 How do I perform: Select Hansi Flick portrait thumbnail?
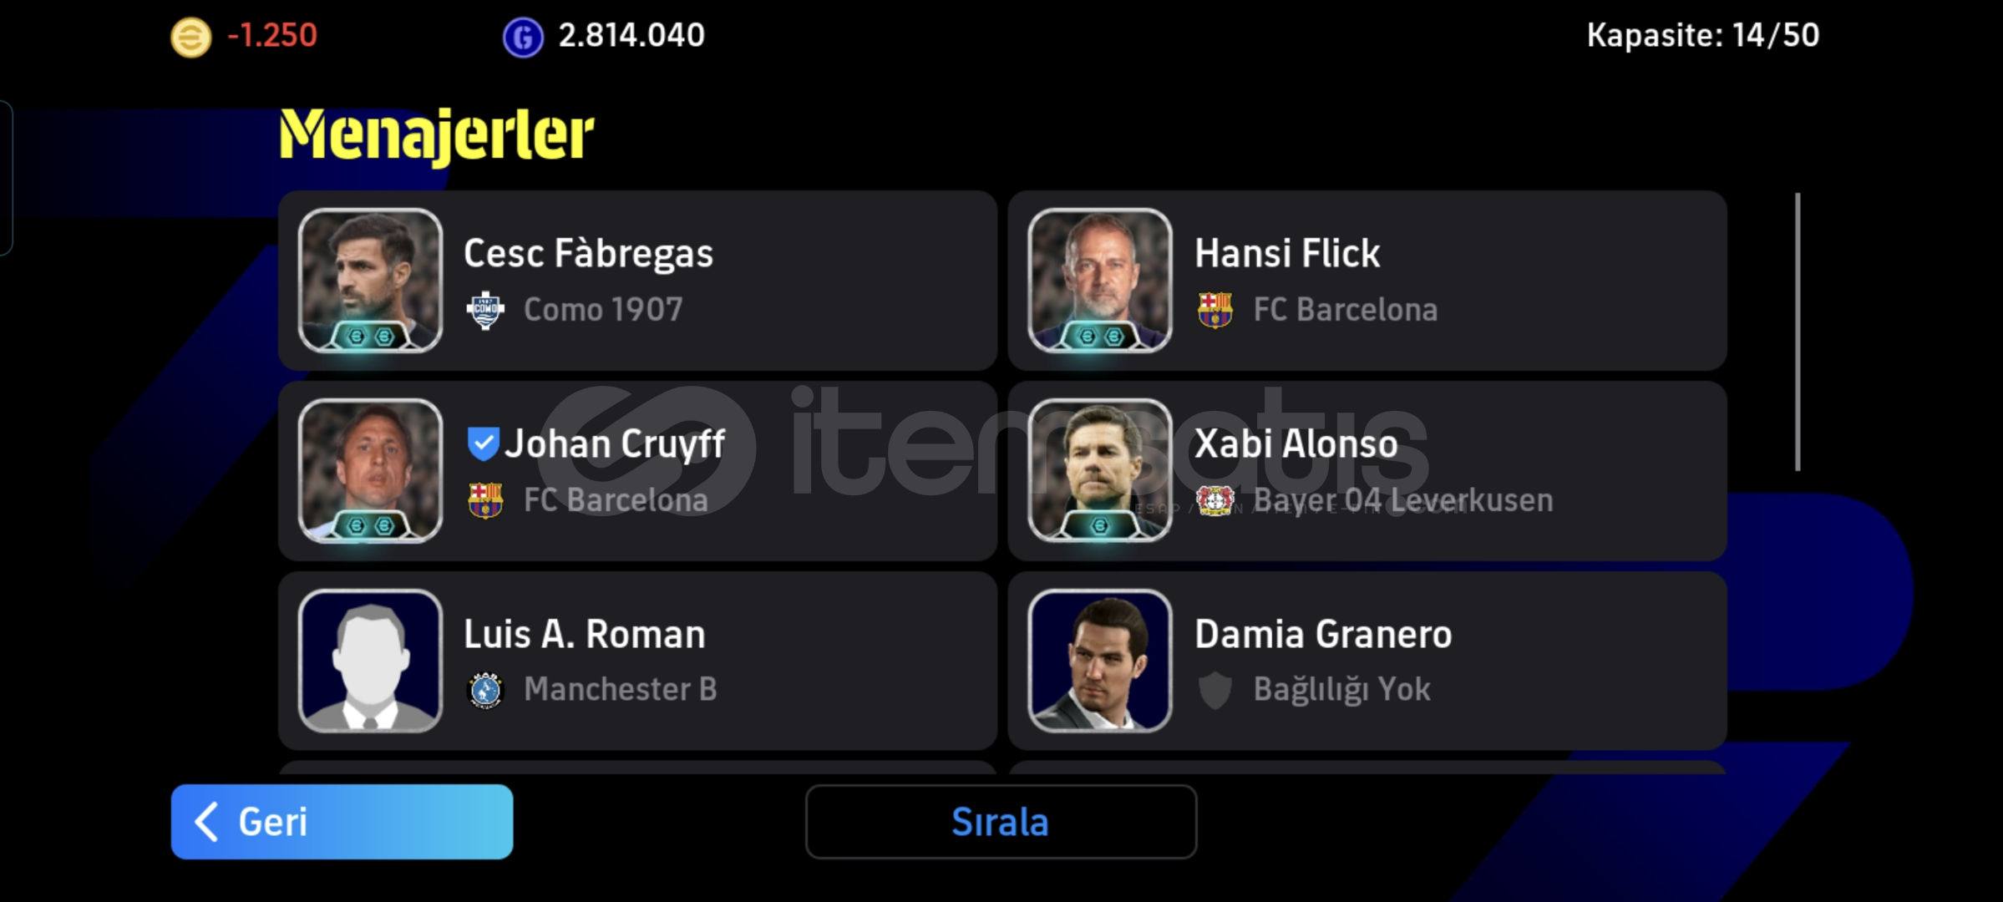pyautogui.click(x=1100, y=281)
